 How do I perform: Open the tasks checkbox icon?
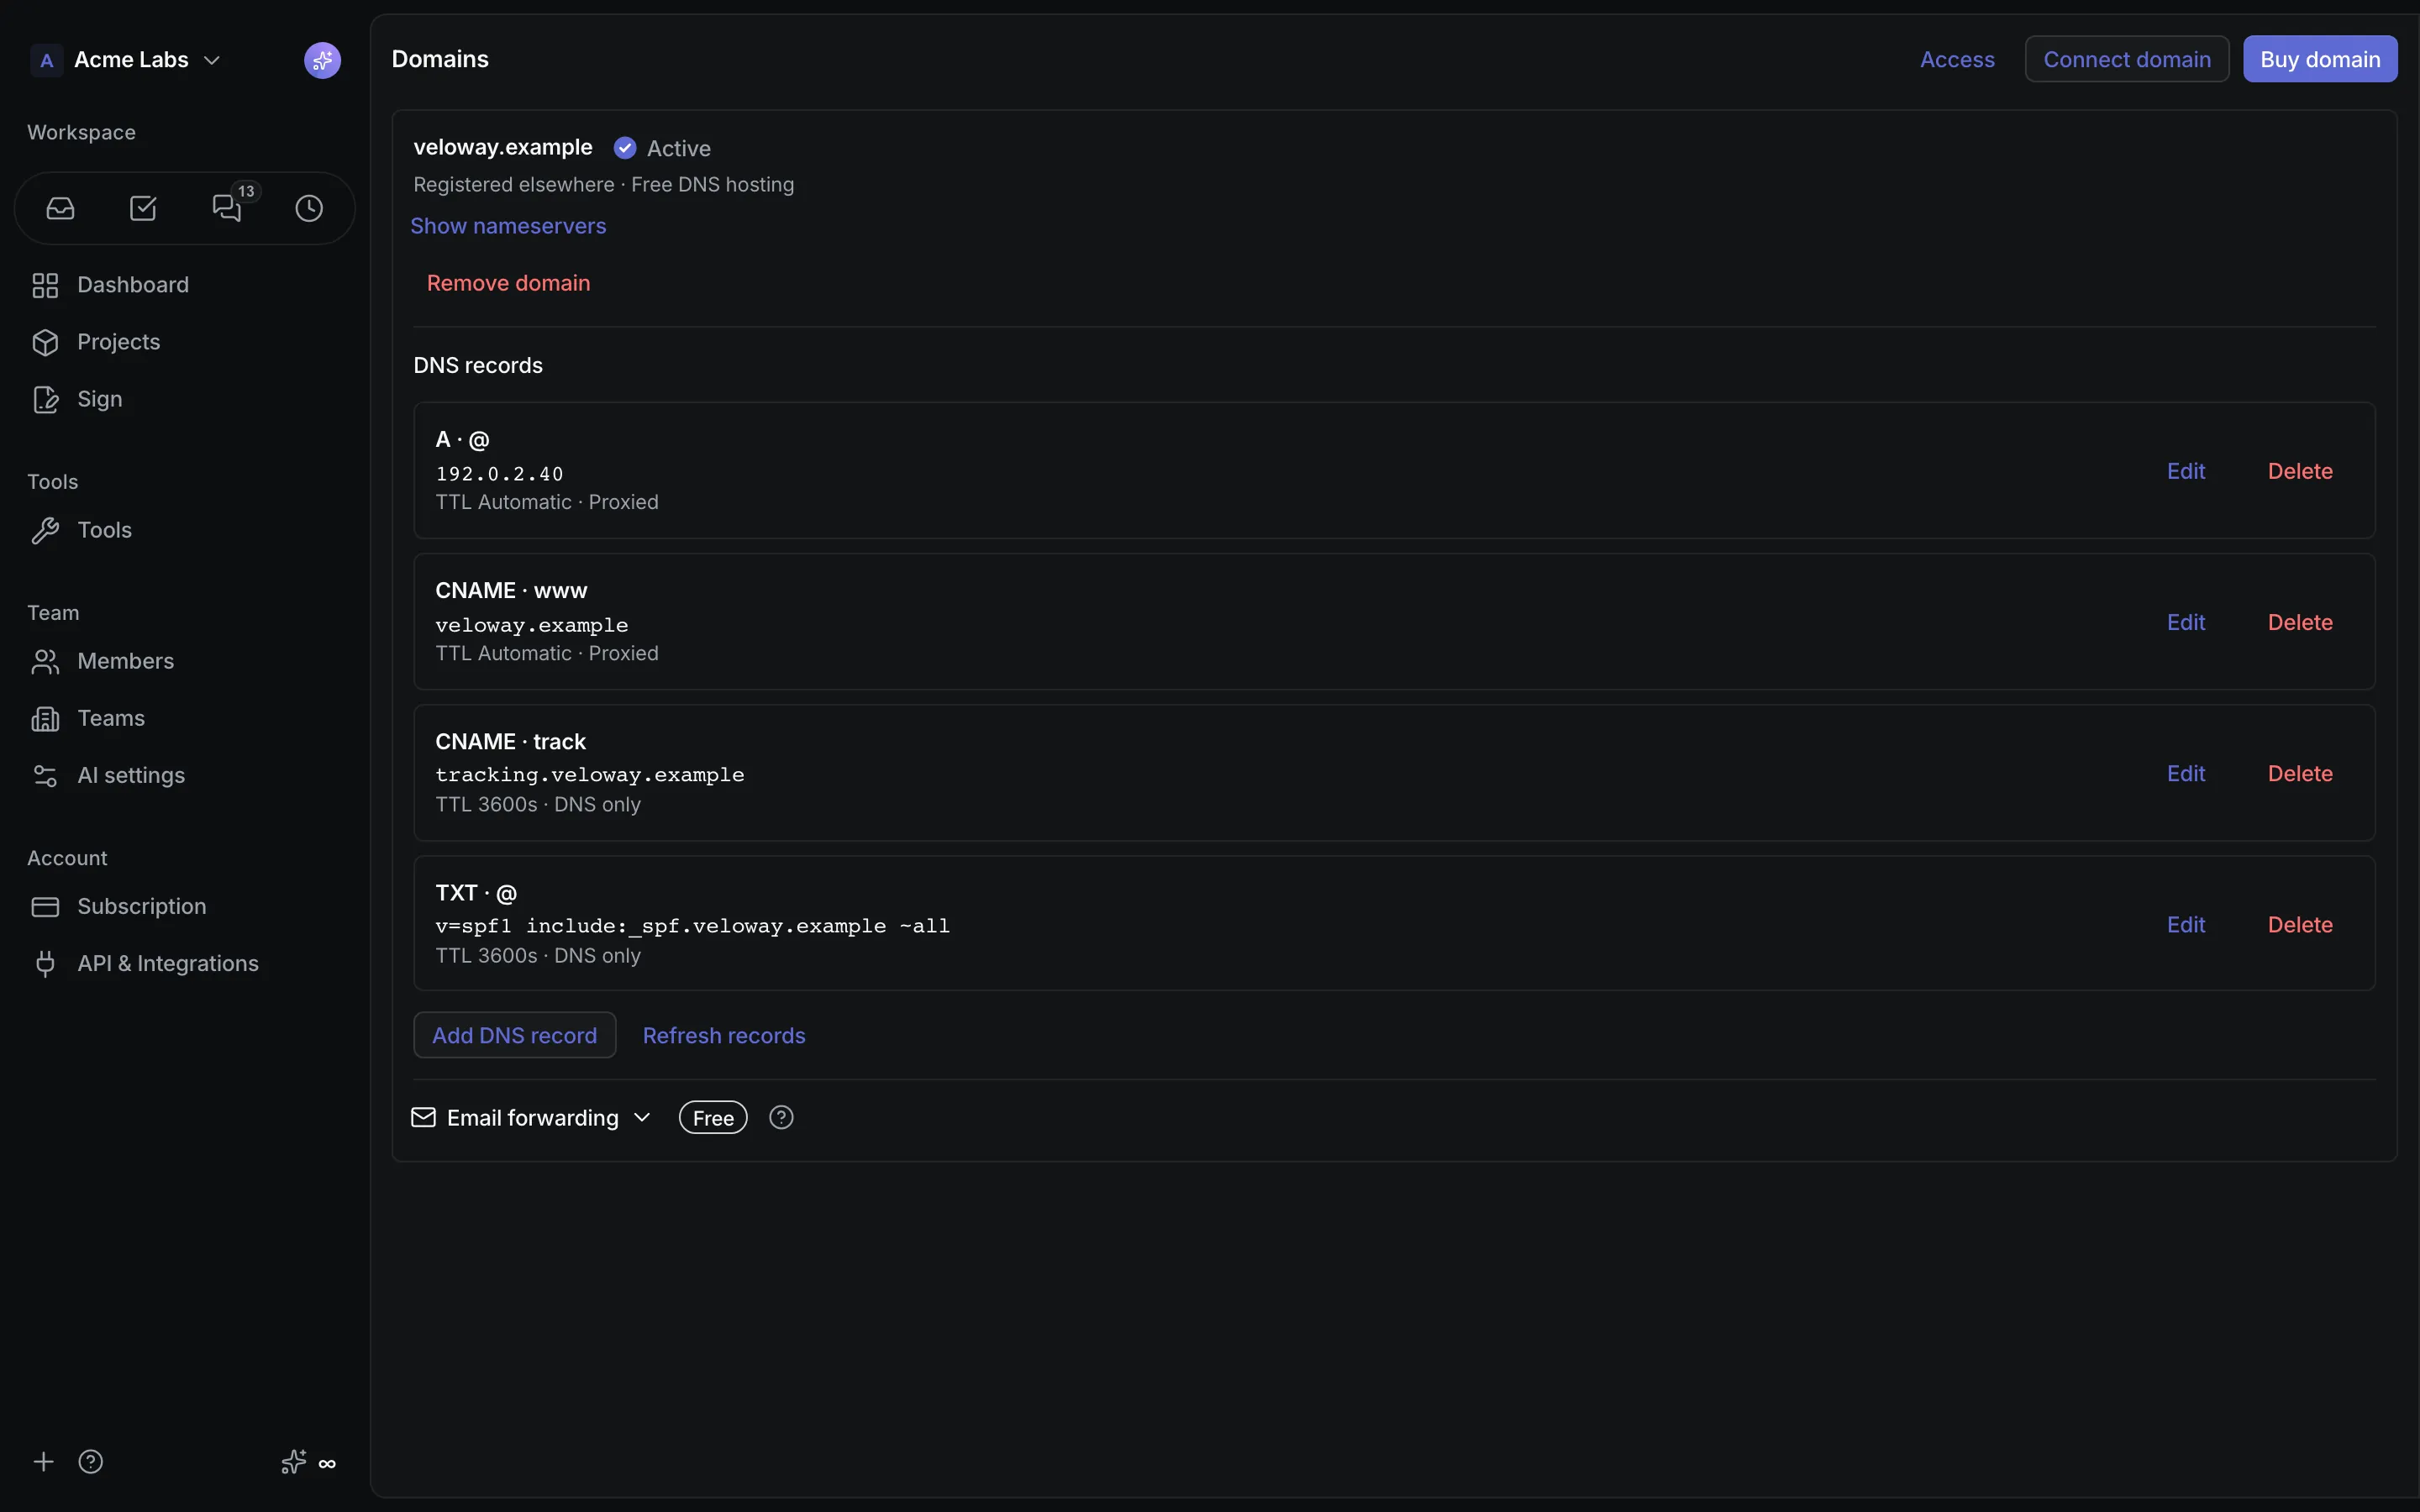point(143,208)
